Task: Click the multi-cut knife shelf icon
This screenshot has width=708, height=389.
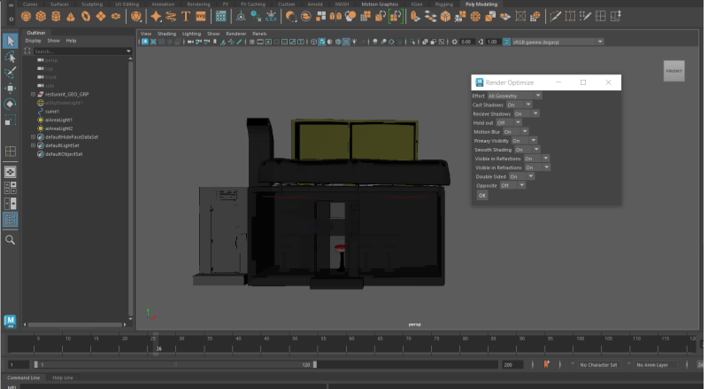Action: [556, 17]
